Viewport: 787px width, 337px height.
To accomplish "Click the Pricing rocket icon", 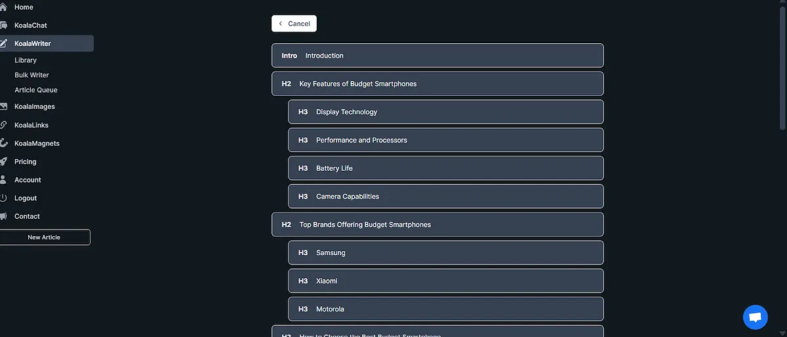I will point(3,162).
